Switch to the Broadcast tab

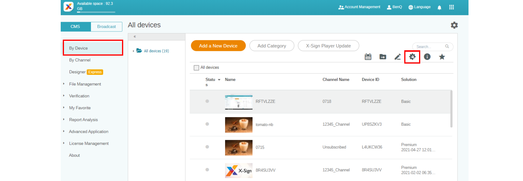106,27
